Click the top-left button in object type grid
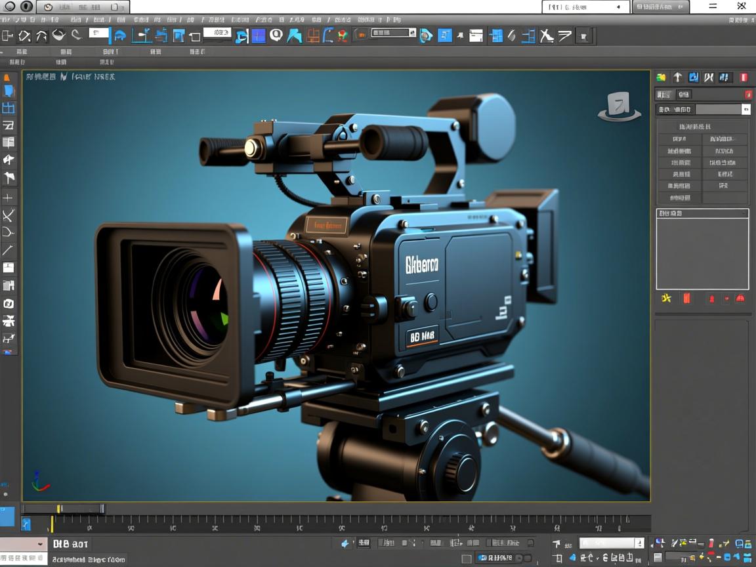 (x=680, y=139)
